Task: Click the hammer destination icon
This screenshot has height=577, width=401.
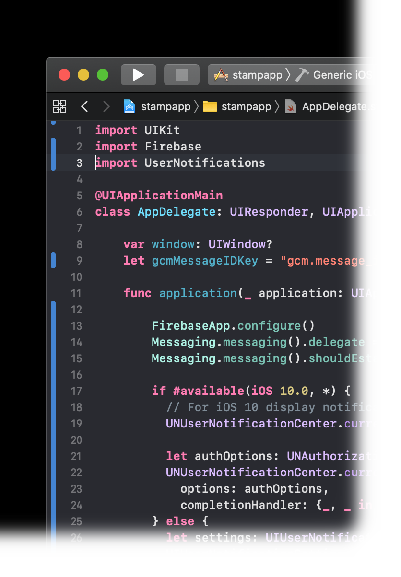Action: pos(302,75)
